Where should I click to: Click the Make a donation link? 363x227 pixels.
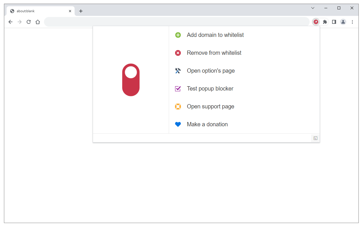[x=207, y=124]
